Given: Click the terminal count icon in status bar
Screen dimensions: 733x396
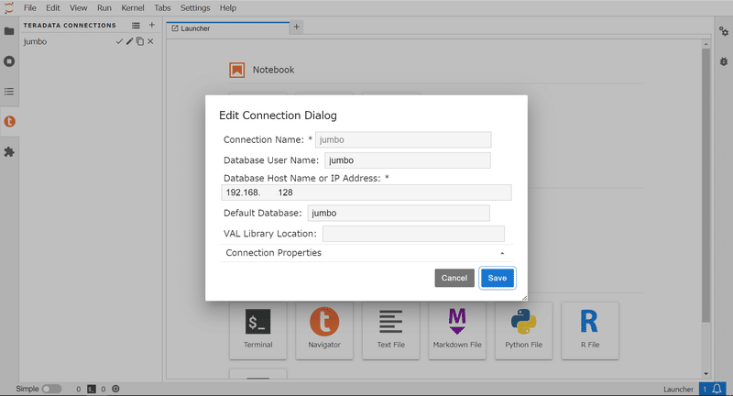Looking at the screenshot, I should tap(92, 389).
